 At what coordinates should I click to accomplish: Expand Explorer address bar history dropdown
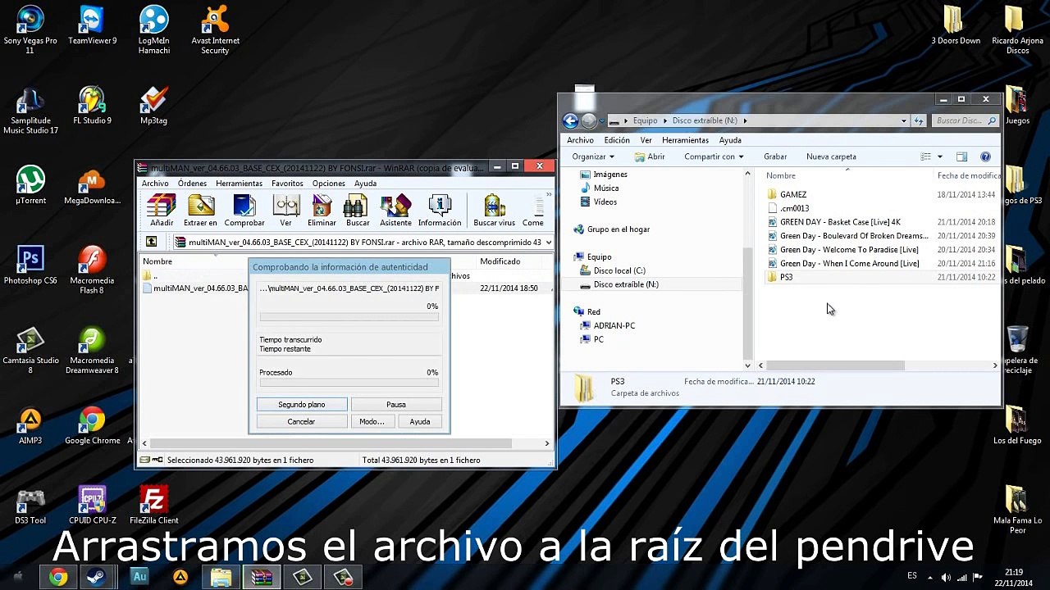tap(903, 121)
